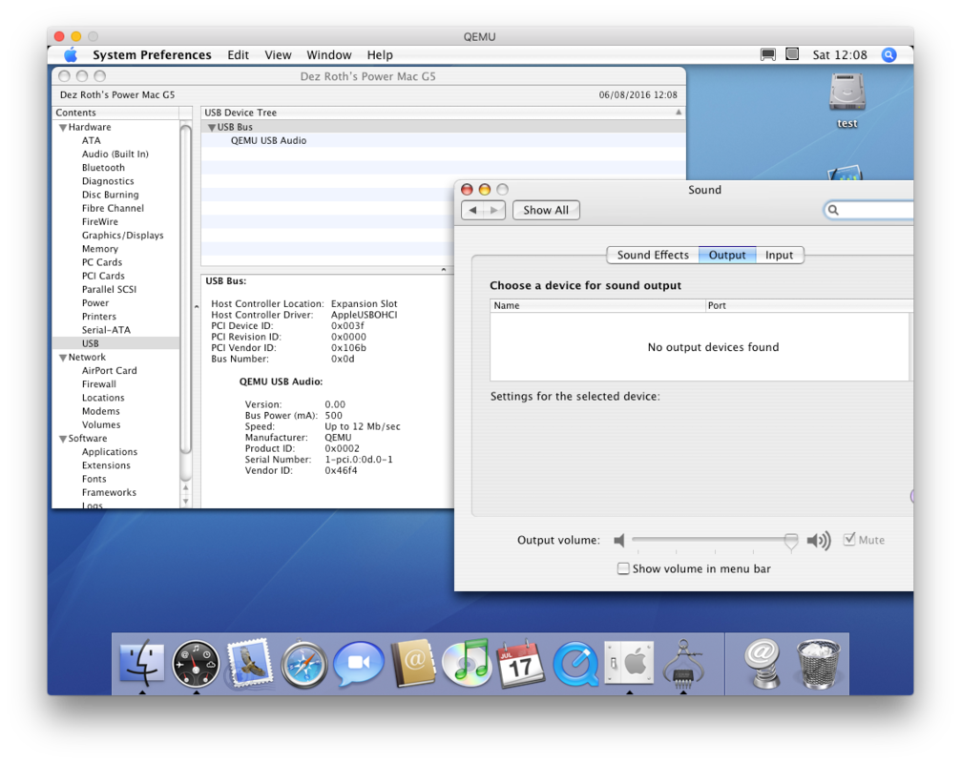Enable Show volume in menu bar

pos(622,568)
